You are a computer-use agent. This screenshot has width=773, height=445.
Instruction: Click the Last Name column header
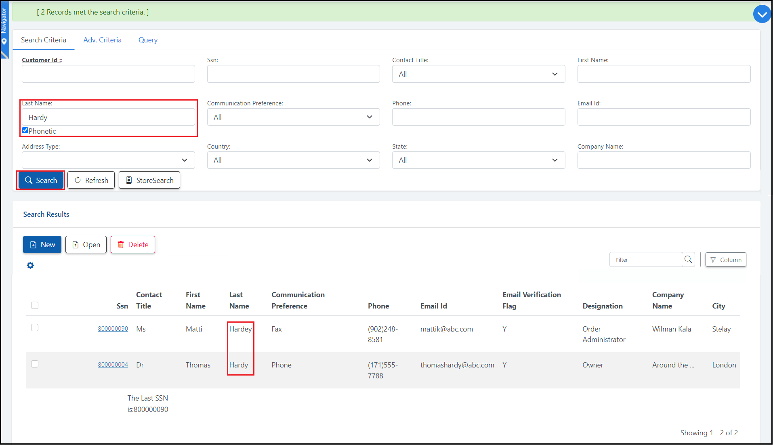coord(239,300)
